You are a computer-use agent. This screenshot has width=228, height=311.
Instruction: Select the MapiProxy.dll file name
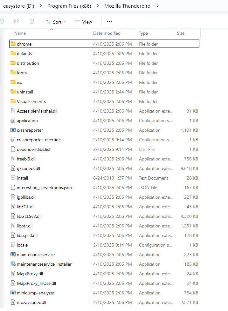[x=30, y=274]
